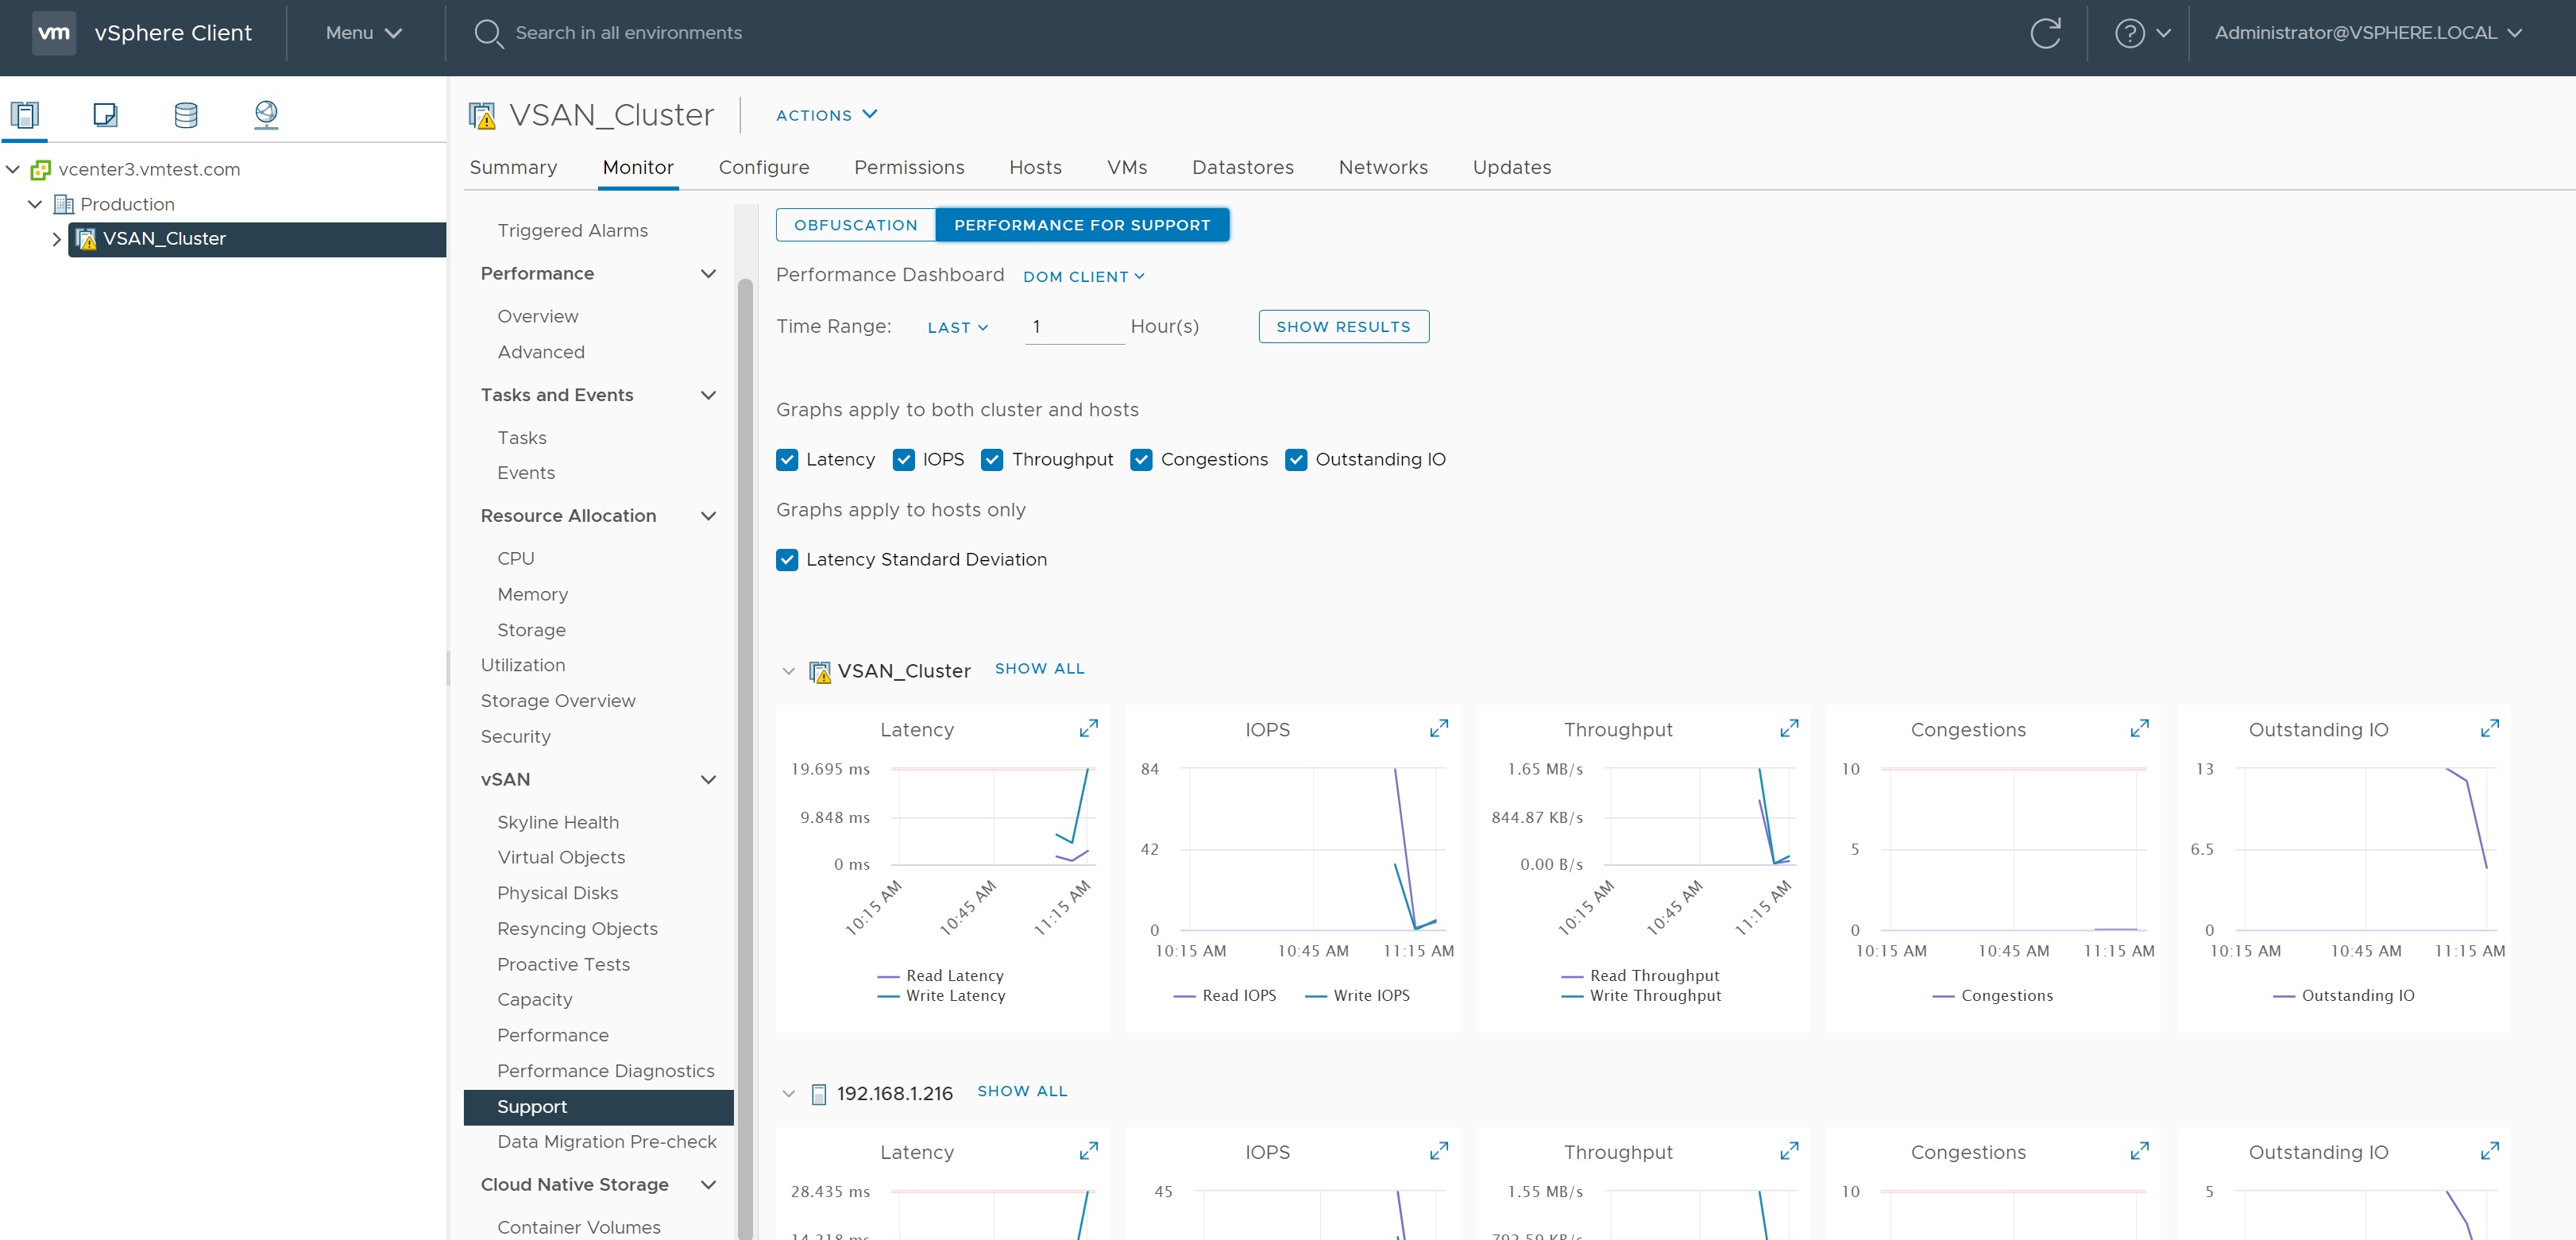The image size is (2576, 1240).
Task: Click SHOW ALL for VSAN_Cluster
Action: [x=1039, y=669]
